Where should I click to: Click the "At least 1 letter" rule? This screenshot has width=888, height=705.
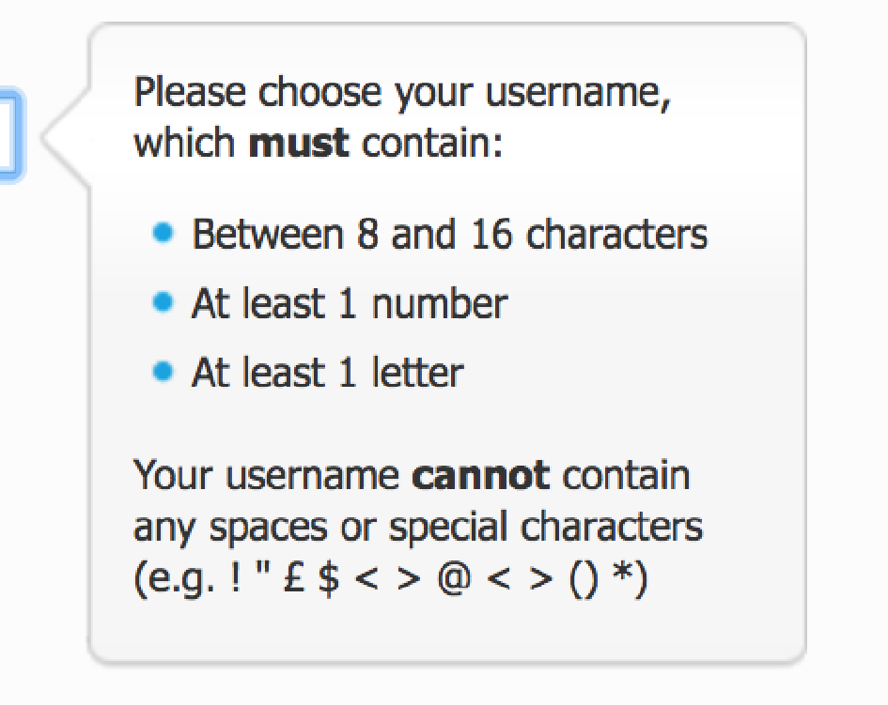tap(327, 373)
